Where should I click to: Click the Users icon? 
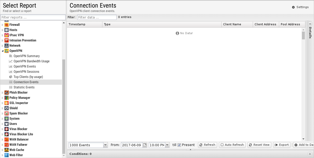click(6, 124)
